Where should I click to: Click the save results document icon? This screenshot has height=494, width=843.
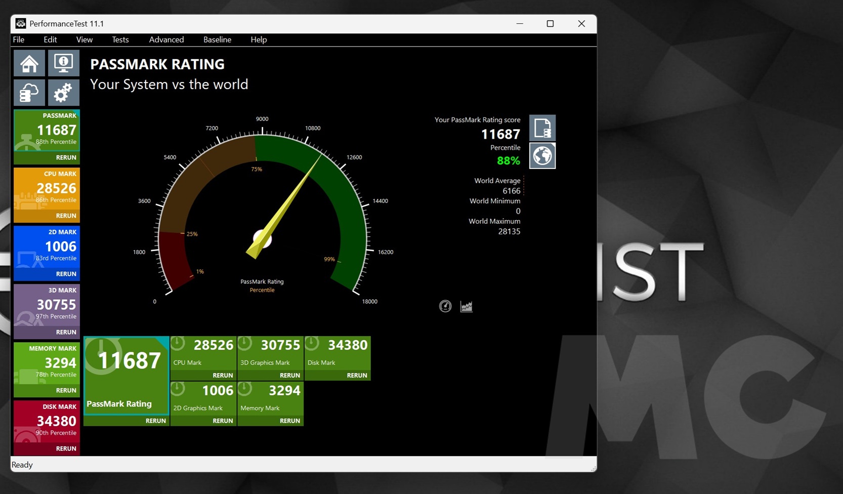pos(542,128)
